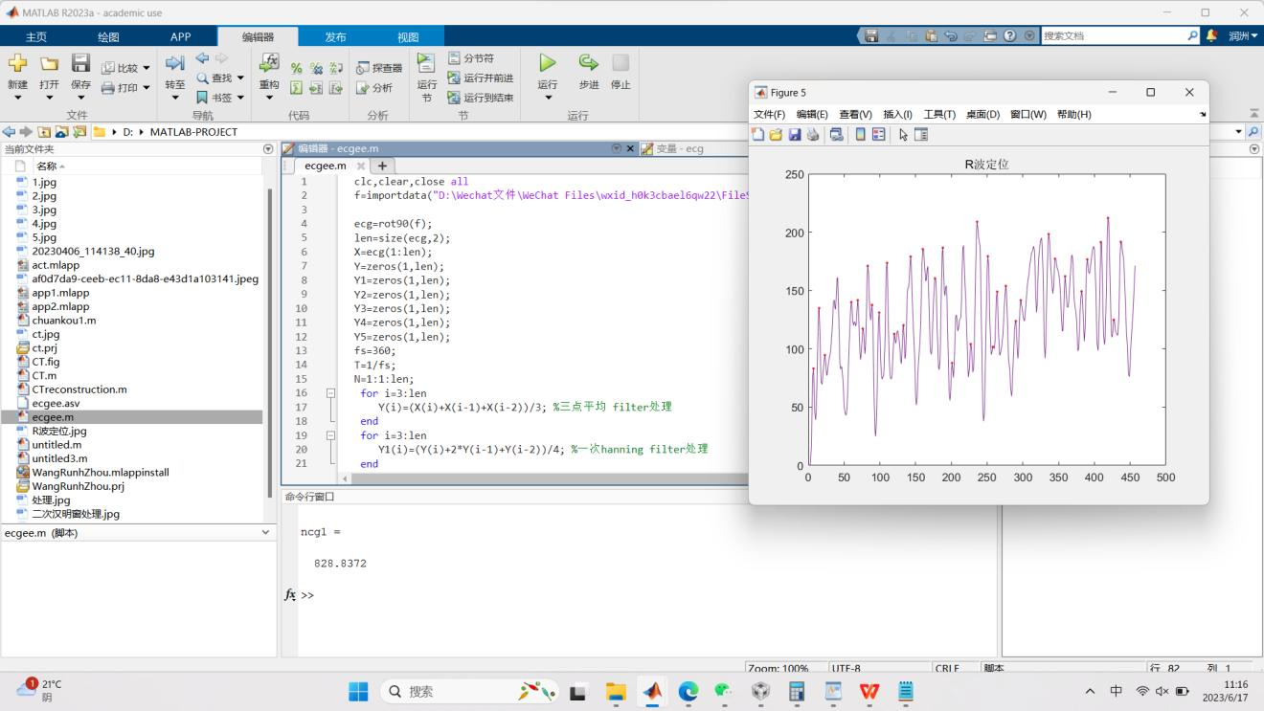This screenshot has height=711, width=1264.
Task: Click the increase indent icon in 代码 group
Action: pyautogui.click(x=316, y=88)
